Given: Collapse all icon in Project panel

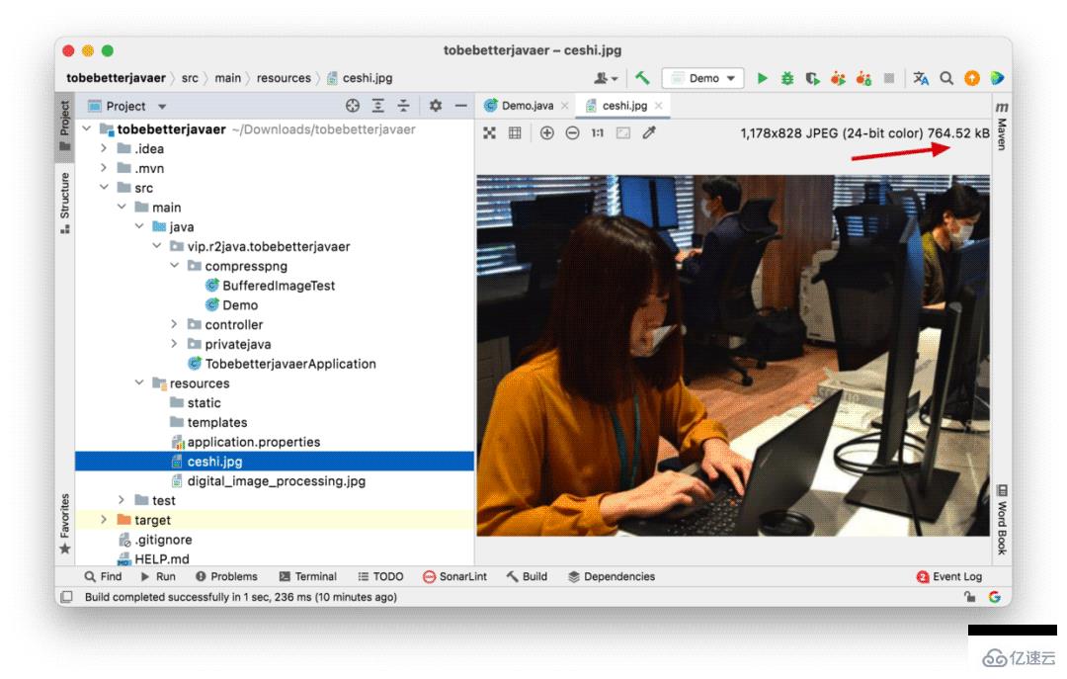Looking at the screenshot, I should point(403,106).
